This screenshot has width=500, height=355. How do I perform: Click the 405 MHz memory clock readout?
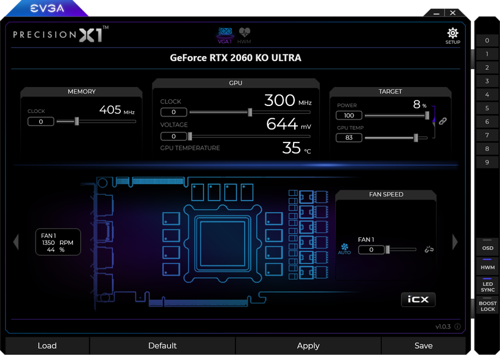(117, 110)
